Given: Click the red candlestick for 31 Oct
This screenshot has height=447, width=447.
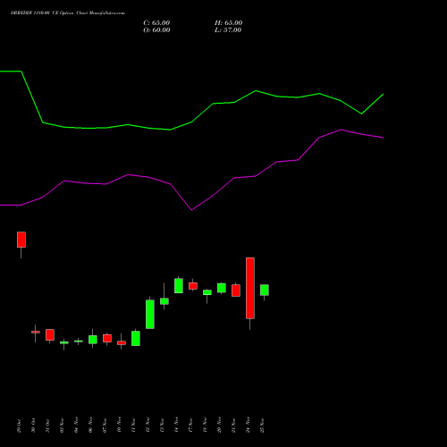Looking at the screenshot, I should [50, 334].
